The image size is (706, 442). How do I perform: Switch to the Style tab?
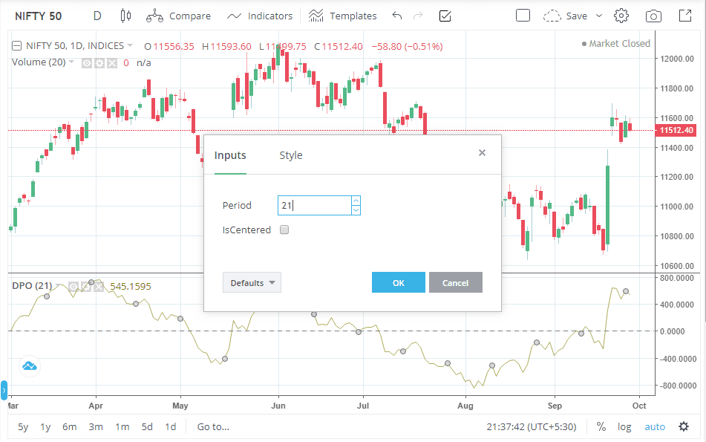coord(291,155)
